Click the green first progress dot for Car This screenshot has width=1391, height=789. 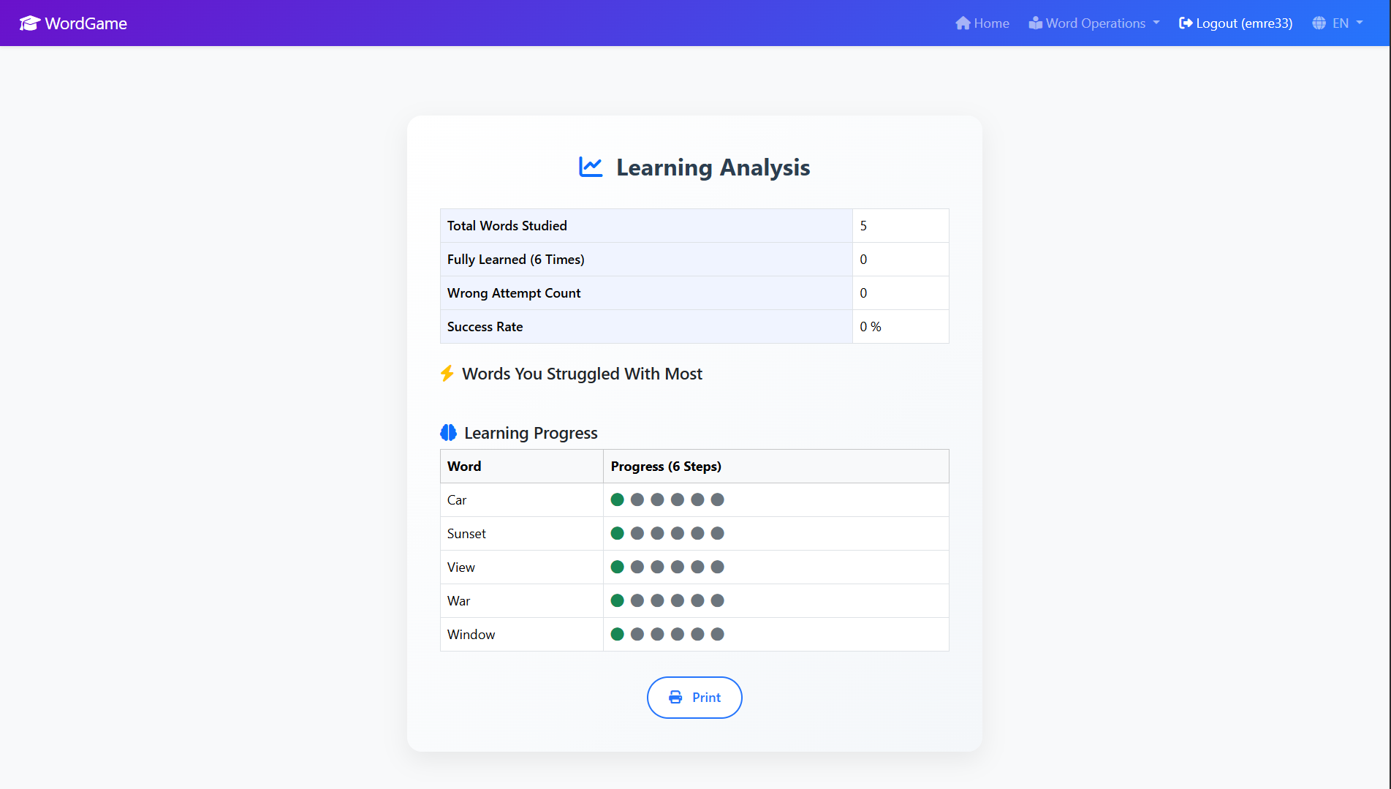tap(617, 499)
